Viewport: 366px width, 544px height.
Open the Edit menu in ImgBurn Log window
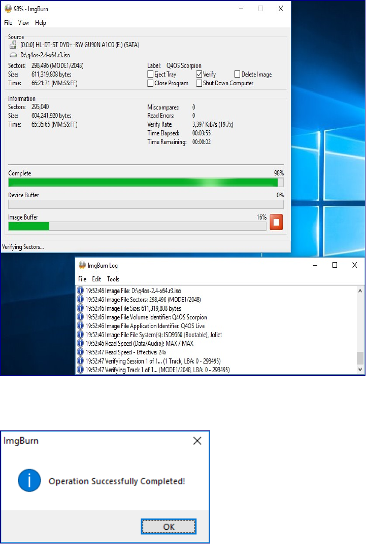pos(96,279)
